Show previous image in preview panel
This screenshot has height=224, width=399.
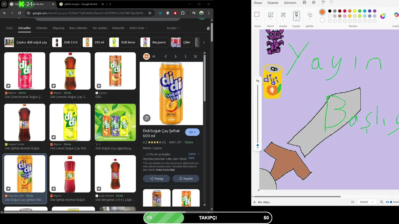pos(166,56)
